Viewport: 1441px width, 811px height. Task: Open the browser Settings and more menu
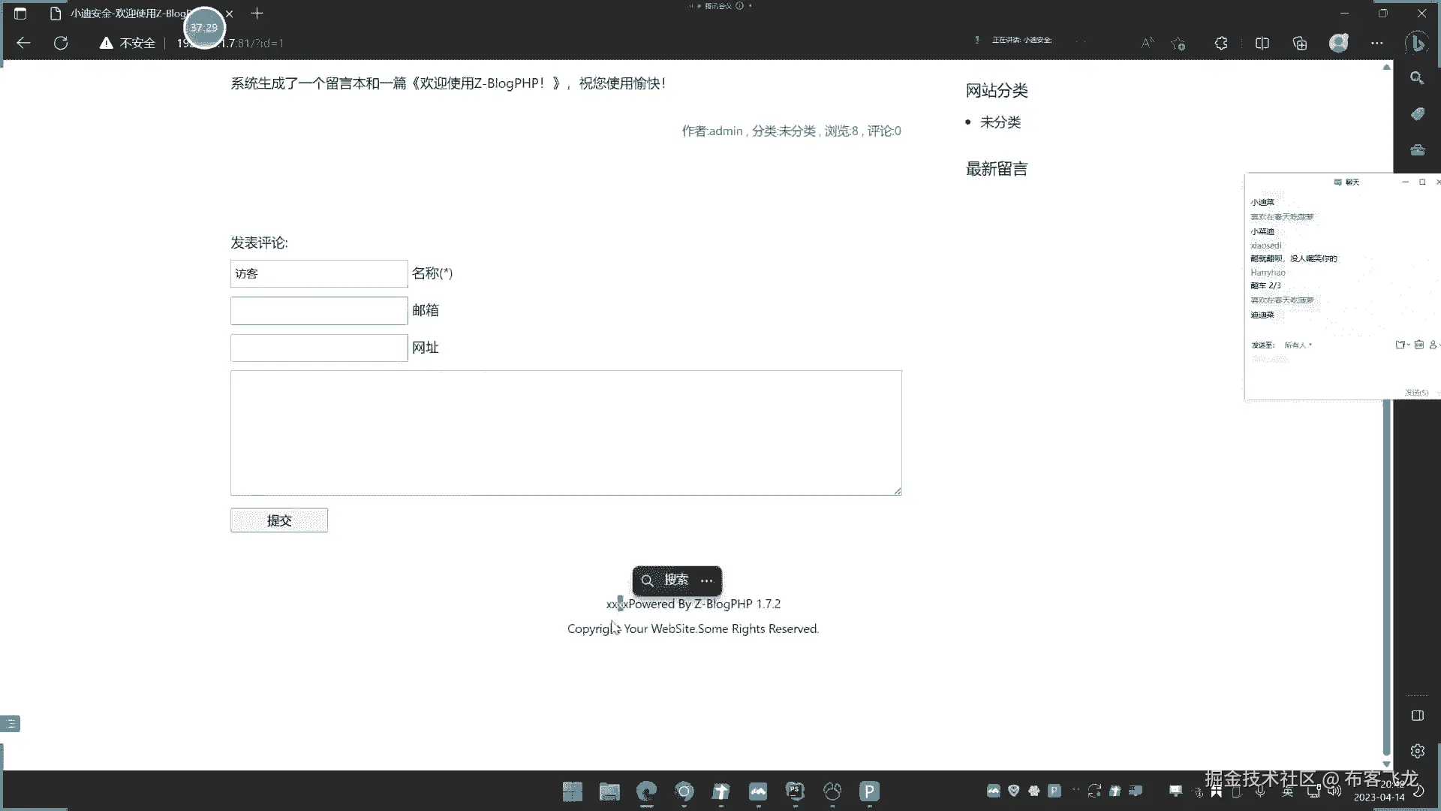[1376, 43]
